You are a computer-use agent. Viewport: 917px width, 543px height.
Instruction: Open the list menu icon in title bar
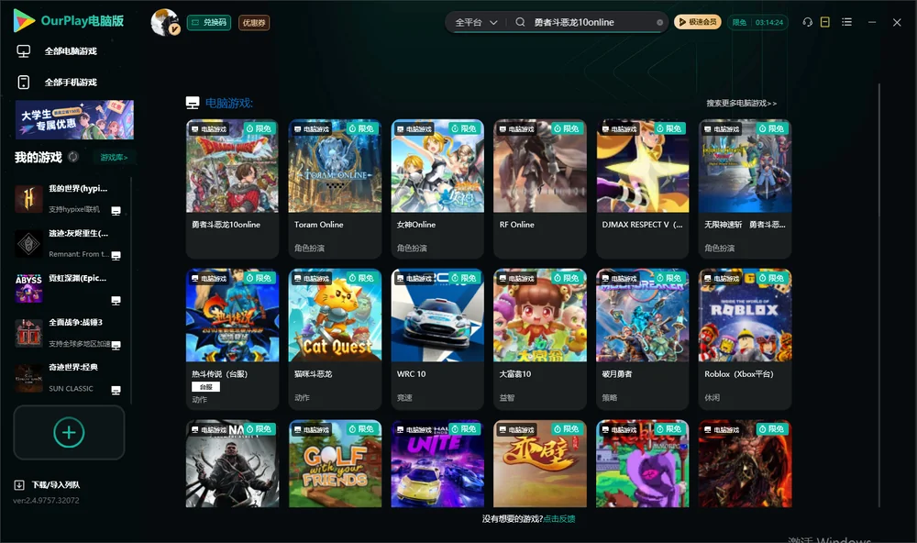(x=846, y=22)
